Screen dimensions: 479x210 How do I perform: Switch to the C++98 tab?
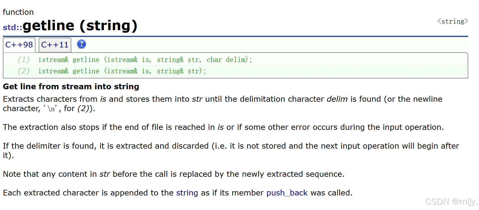[19, 45]
